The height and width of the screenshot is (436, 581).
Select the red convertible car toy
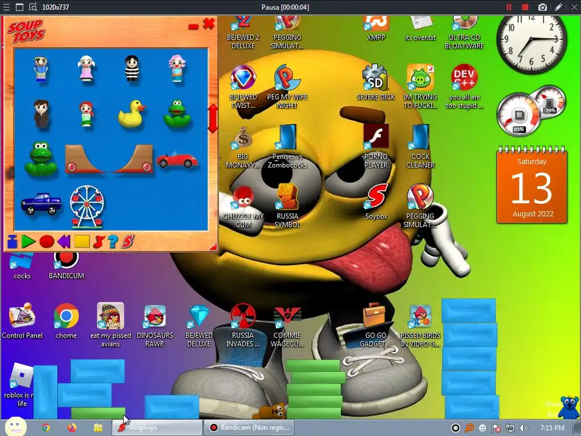coord(177,160)
